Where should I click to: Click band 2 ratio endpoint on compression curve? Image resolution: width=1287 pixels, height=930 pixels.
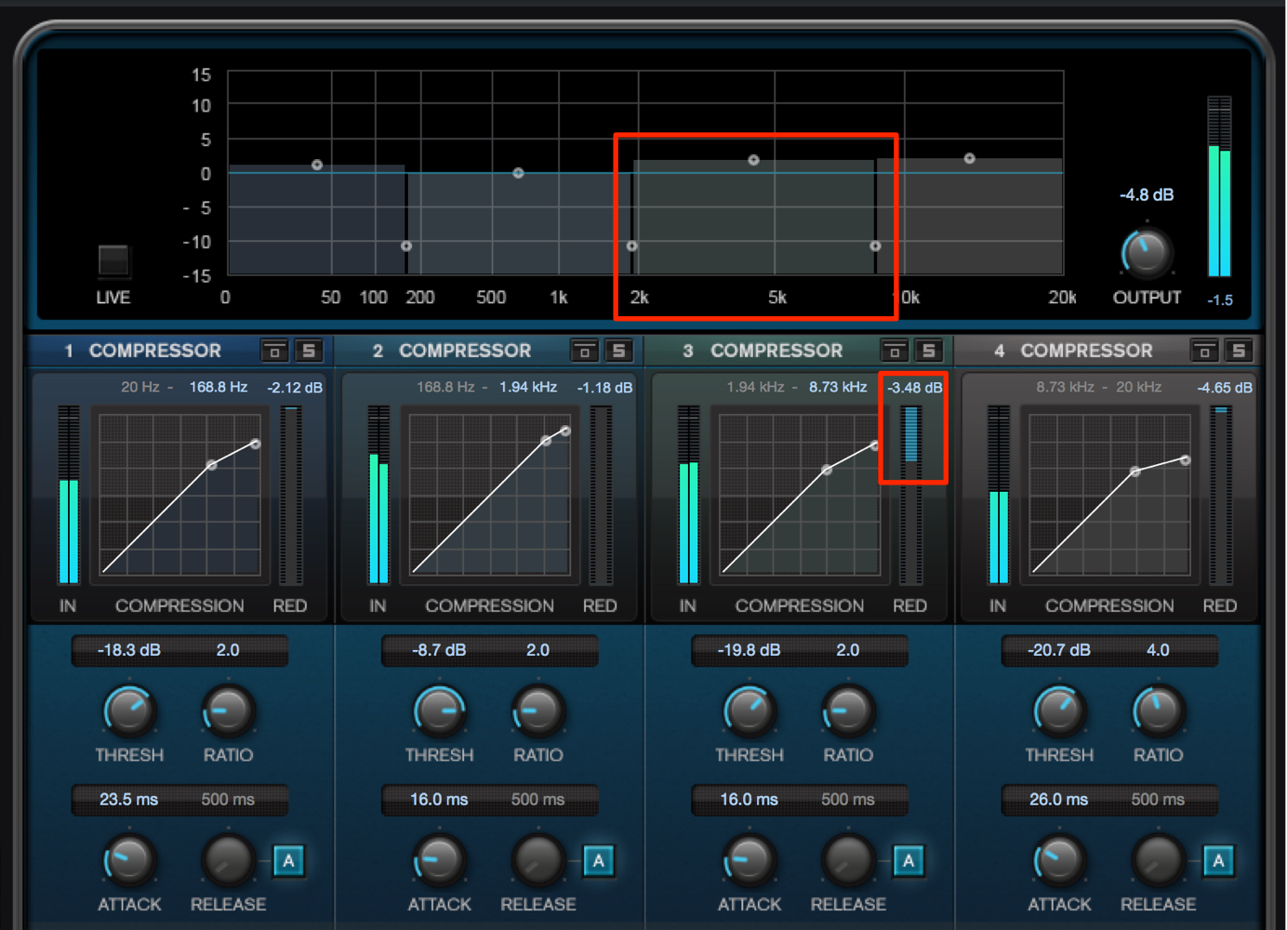point(565,431)
